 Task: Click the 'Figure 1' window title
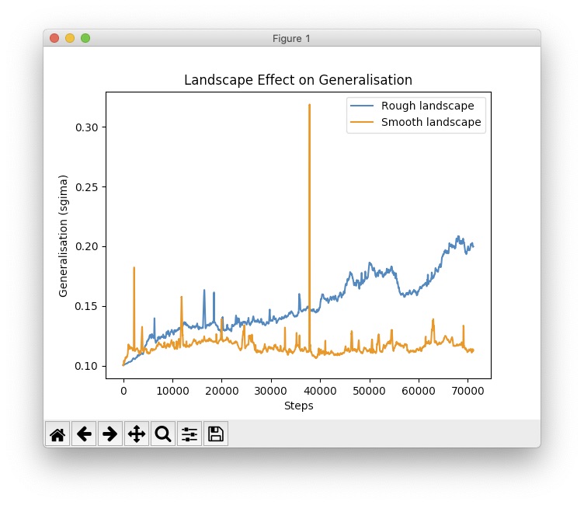click(x=291, y=38)
